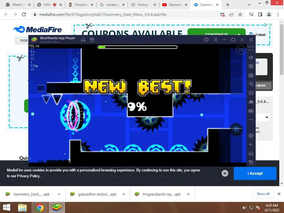
Task: Click BlueStacks taskbar icon
Action: click(x=57, y=207)
